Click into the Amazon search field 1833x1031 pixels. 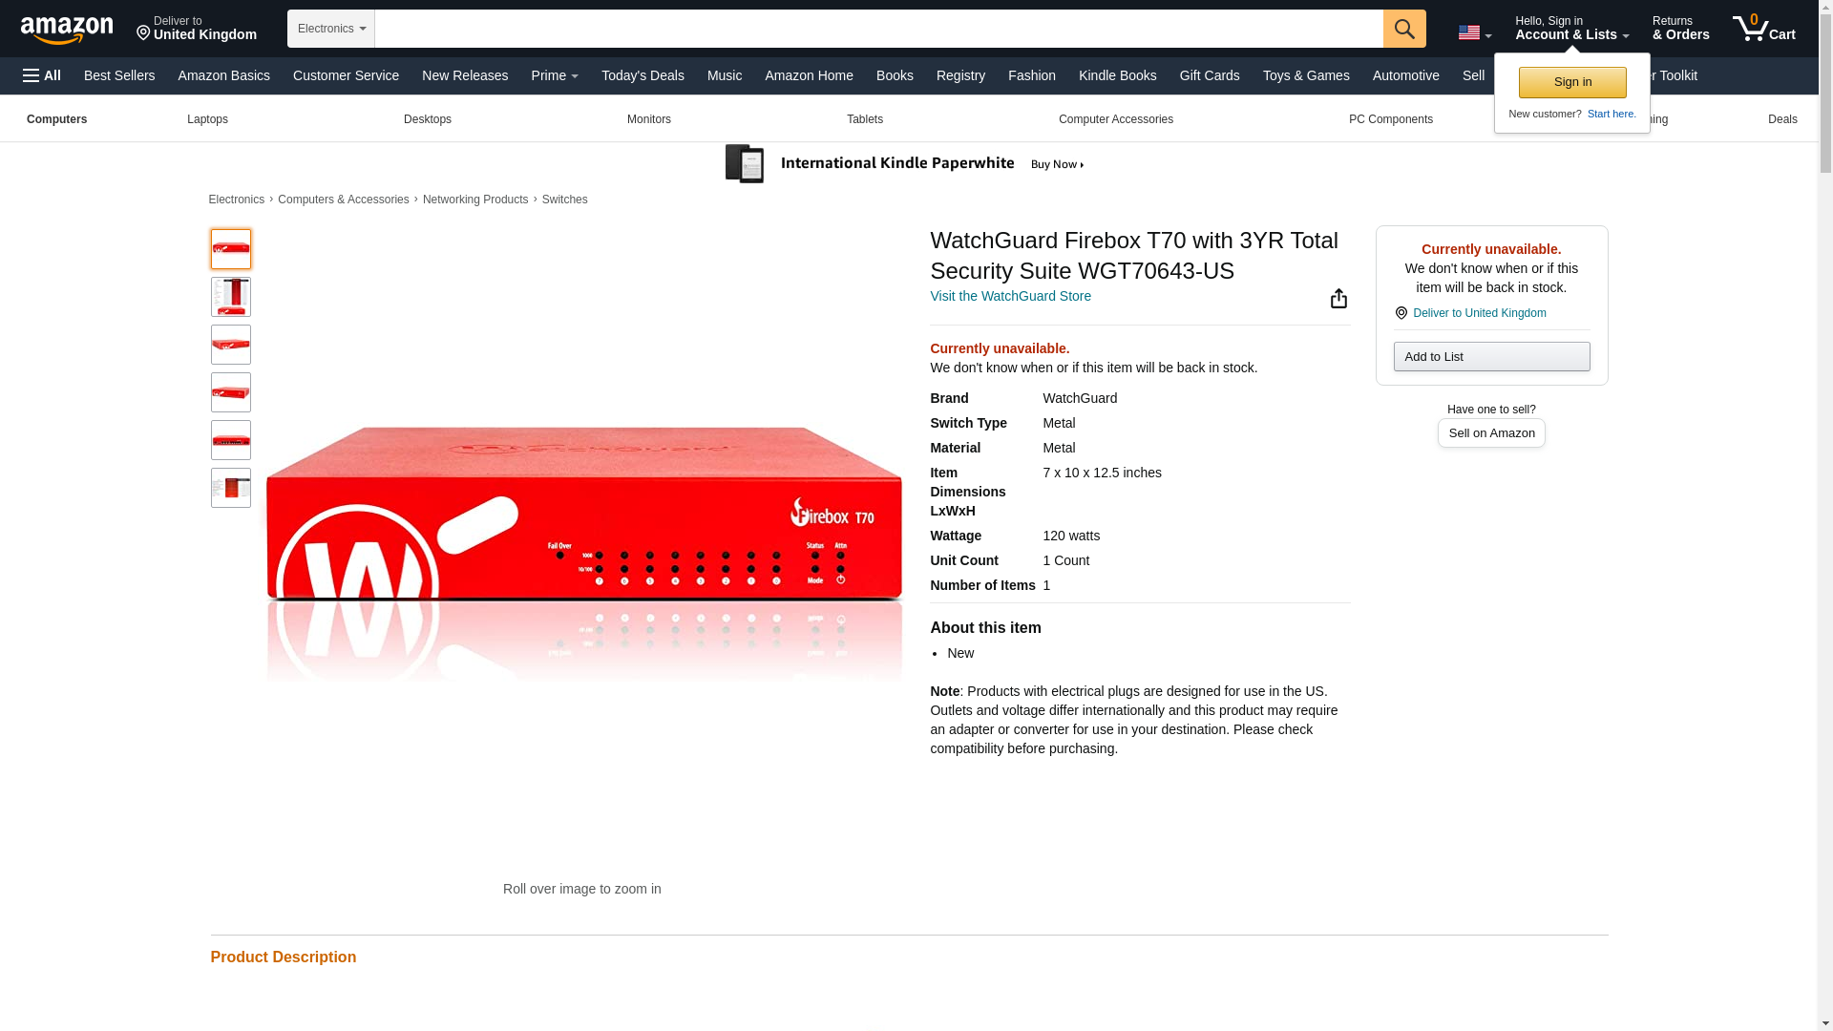(x=878, y=29)
